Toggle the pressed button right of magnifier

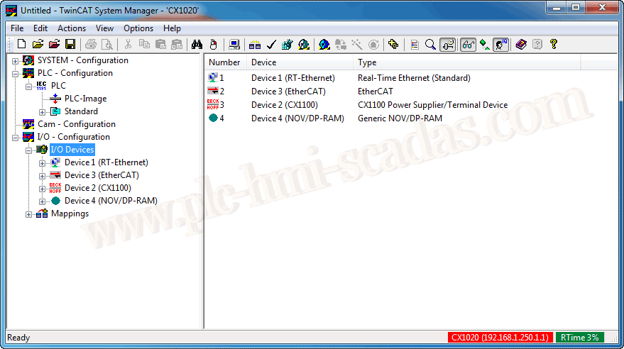tap(447, 45)
